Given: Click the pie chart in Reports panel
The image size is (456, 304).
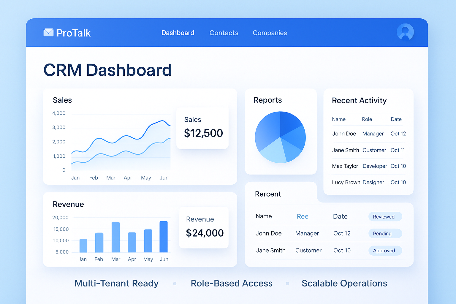Looking at the screenshot, I should [x=280, y=137].
